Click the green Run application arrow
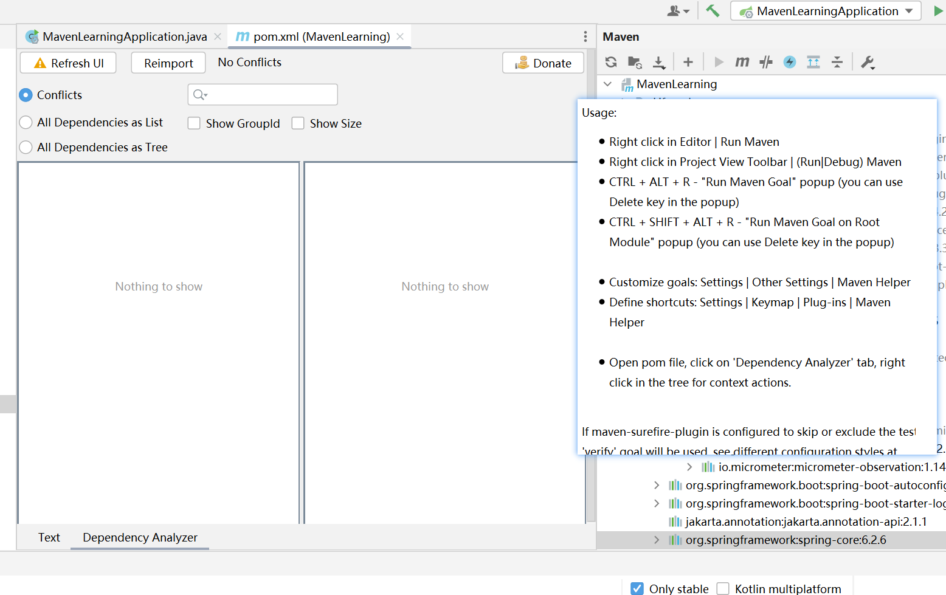Screen dimensions: 946x595 pyautogui.click(x=938, y=11)
